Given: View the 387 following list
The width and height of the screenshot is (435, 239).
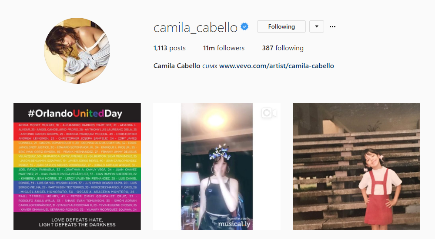Looking at the screenshot, I should [x=283, y=48].
